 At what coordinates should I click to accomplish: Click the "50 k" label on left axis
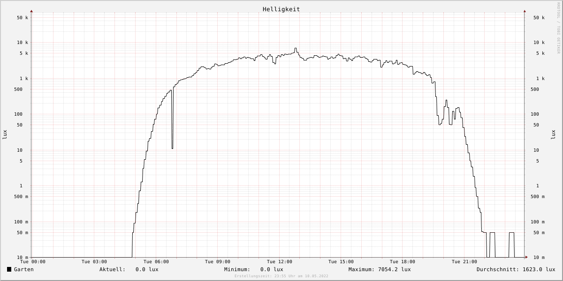tap(23, 18)
